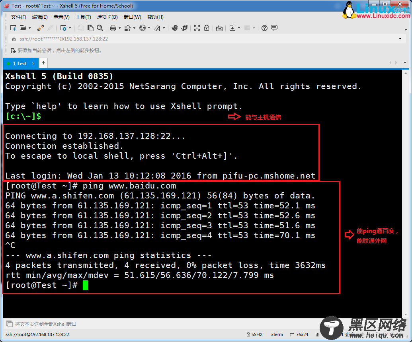Click the status bar ssh://root@192.168.137.128:22 text
This screenshot has width=412, height=342.
click(x=37, y=334)
